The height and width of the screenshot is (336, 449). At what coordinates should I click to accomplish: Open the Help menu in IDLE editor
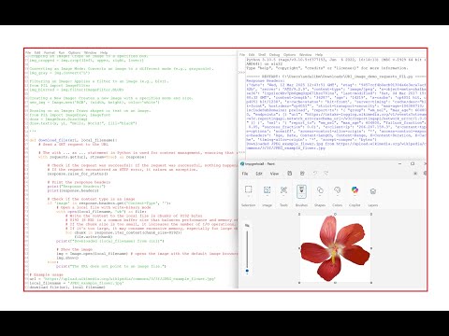tap(104, 53)
